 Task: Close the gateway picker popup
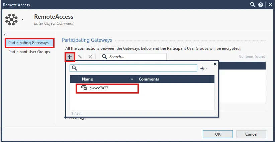tap(215, 64)
